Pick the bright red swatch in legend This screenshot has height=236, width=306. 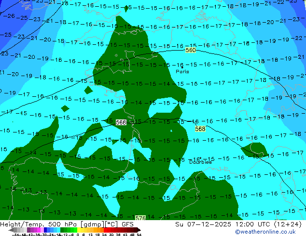(105, 230)
